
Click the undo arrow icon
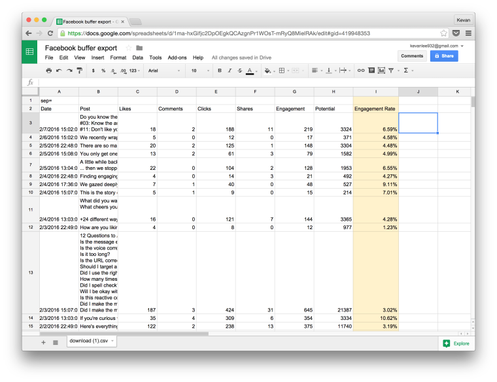coord(59,71)
